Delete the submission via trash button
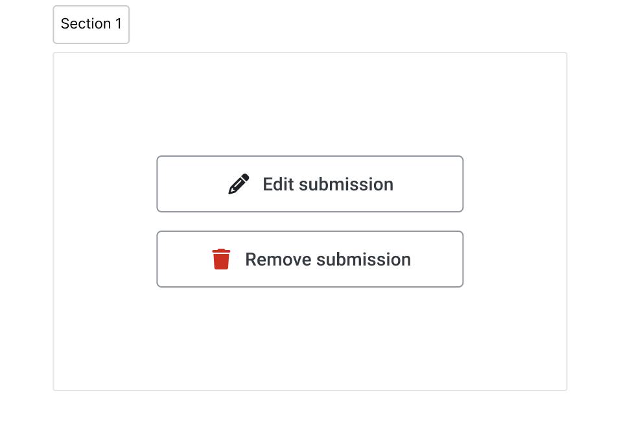The image size is (619, 443). click(310, 259)
